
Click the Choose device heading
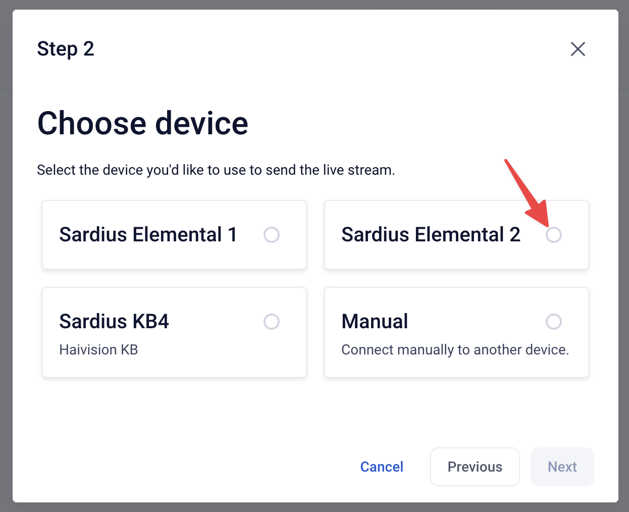pos(143,124)
